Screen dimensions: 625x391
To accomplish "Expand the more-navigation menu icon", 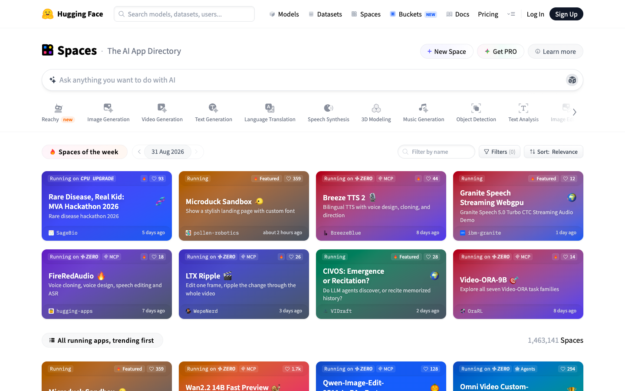I will (x=511, y=14).
